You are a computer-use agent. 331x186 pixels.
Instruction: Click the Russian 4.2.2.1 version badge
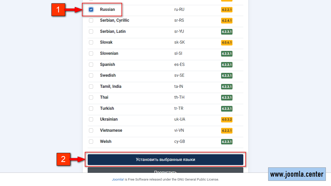coord(227,10)
